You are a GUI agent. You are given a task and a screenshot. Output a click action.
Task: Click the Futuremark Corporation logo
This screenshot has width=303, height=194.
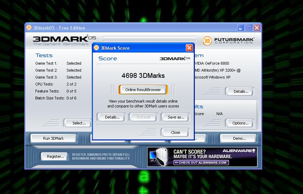point(229,41)
